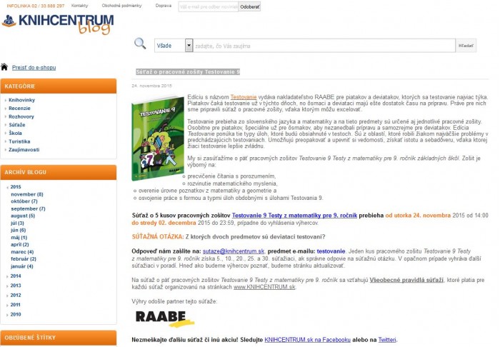Viewport: 500px width, 347px height.
Task: Open archive month september (7)
Action: pyautogui.click(x=28, y=208)
